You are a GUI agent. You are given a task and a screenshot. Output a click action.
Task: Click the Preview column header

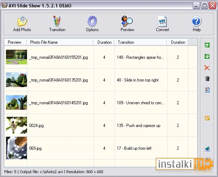[15, 42]
